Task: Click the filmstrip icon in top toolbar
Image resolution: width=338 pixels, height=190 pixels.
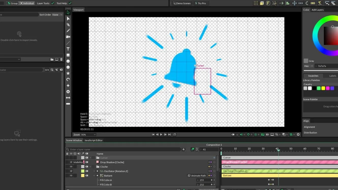Action: pos(313,3)
